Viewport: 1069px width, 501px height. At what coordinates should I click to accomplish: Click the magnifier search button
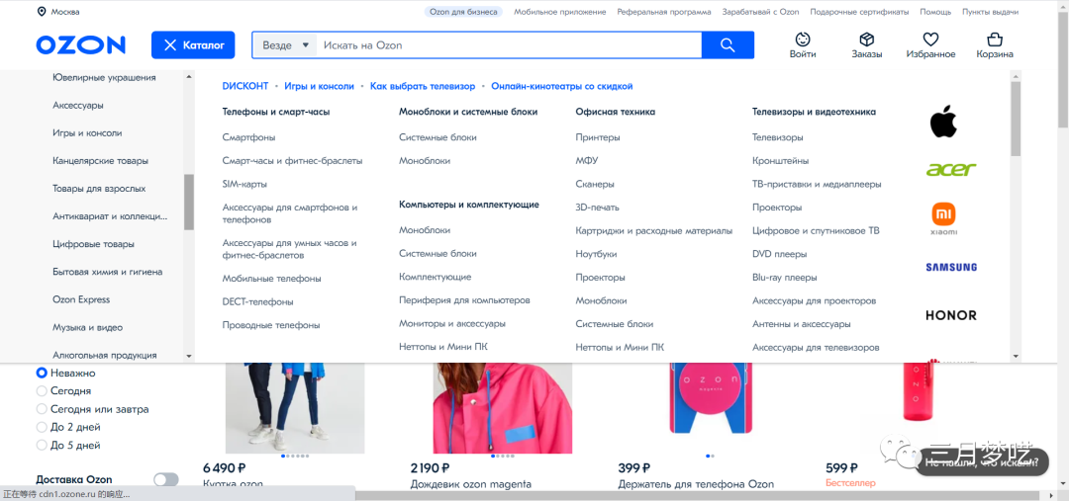[x=728, y=45]
